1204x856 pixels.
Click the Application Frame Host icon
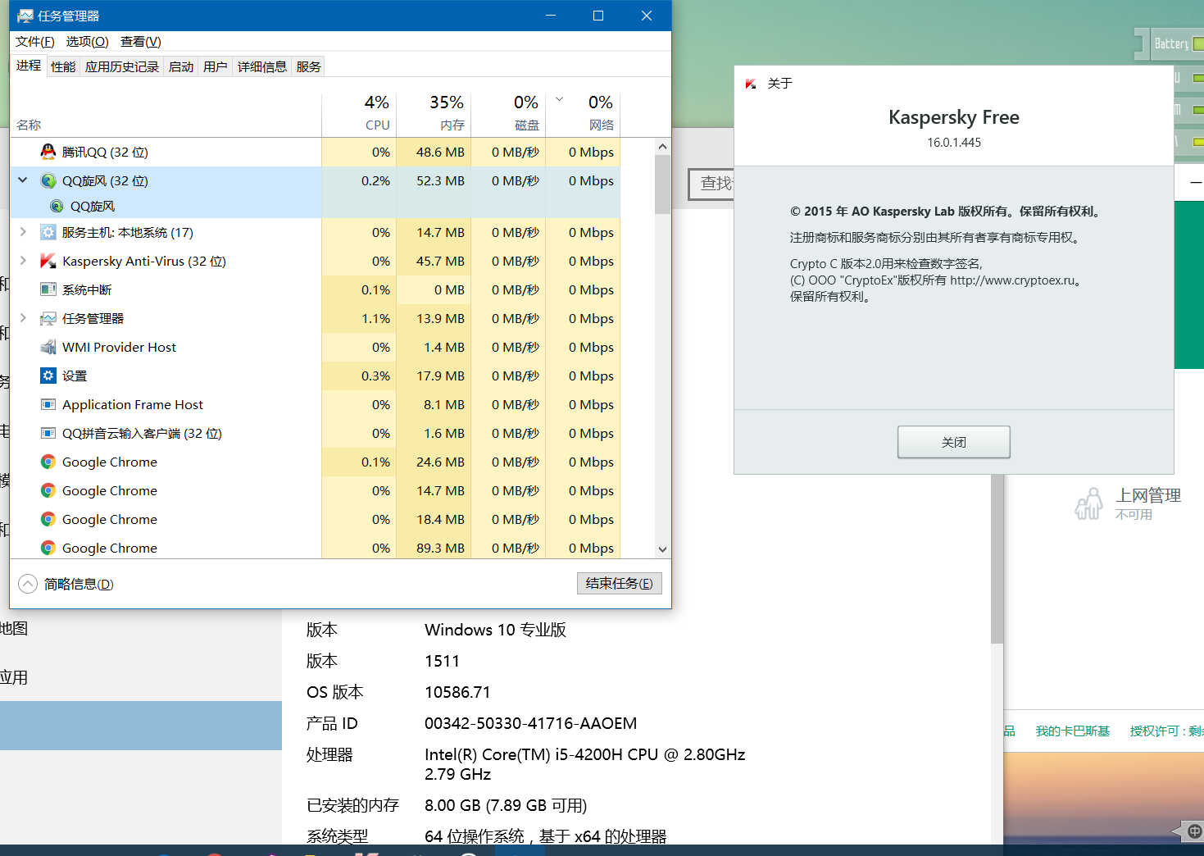(48, 404)
